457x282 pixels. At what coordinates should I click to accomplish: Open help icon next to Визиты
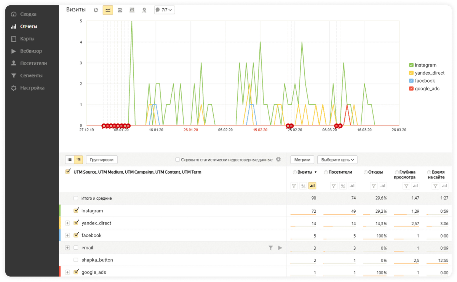tap(295, 172)
